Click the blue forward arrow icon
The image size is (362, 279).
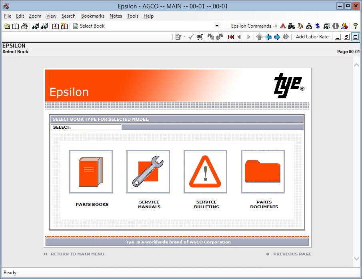point(277,37)
